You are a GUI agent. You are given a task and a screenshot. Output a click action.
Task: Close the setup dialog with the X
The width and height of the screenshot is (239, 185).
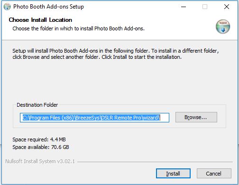point(227,7)
